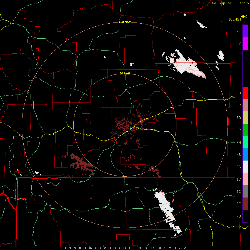This screenshot has width=250, height=250.
Task: Choose the white DS legend swatch
Action: (245, 167)
